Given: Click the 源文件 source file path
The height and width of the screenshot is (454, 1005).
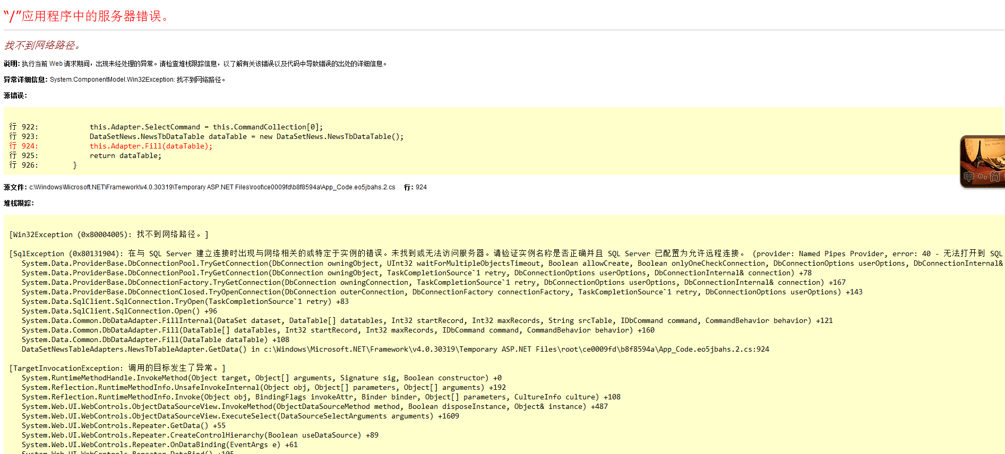Looking at the screenshot, I should pos(212,187).
